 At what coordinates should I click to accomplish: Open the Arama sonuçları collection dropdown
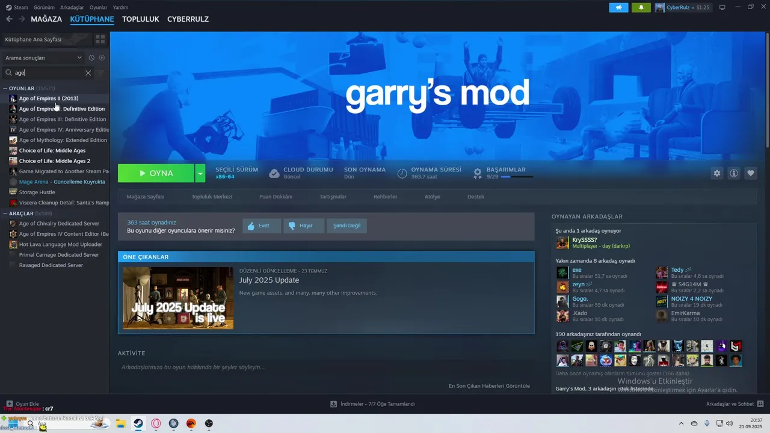[x=43, y=58]
